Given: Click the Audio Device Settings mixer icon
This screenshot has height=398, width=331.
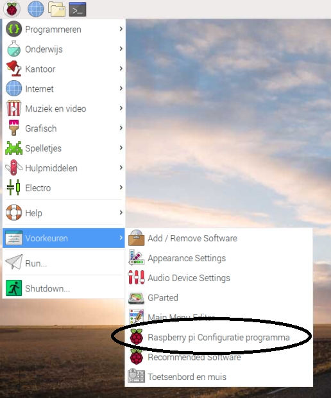Looking at the screenshot, I should click(137, 277).
